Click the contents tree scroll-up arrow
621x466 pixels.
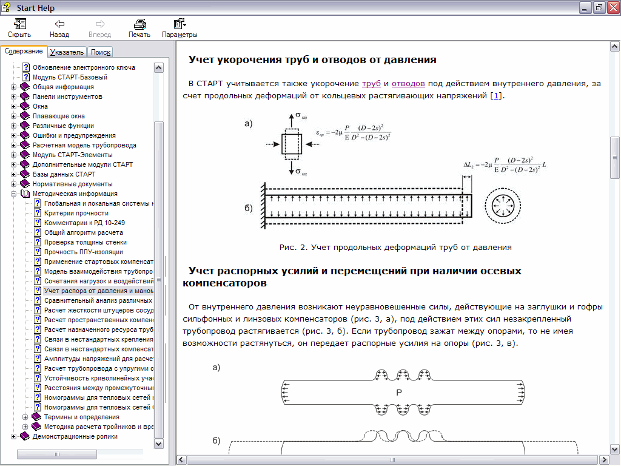158,68
